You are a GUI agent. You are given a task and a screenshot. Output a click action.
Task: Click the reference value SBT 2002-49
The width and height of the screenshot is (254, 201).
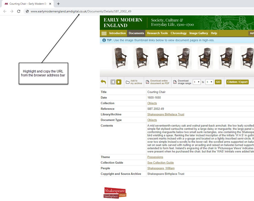click(x=156, y=109)
